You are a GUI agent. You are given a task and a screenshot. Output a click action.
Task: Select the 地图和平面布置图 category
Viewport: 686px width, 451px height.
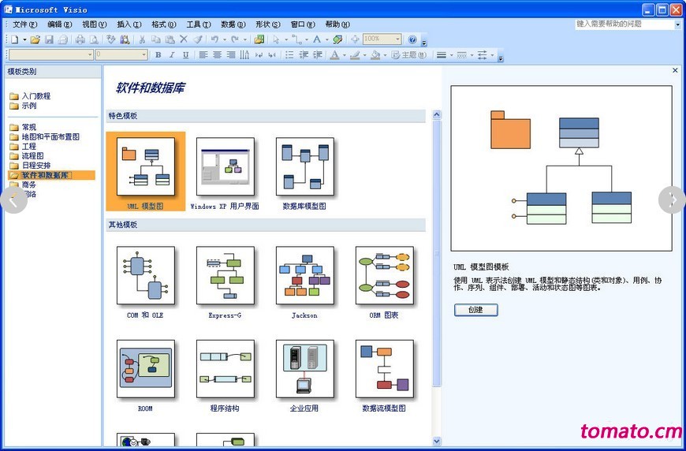[45, 137]
